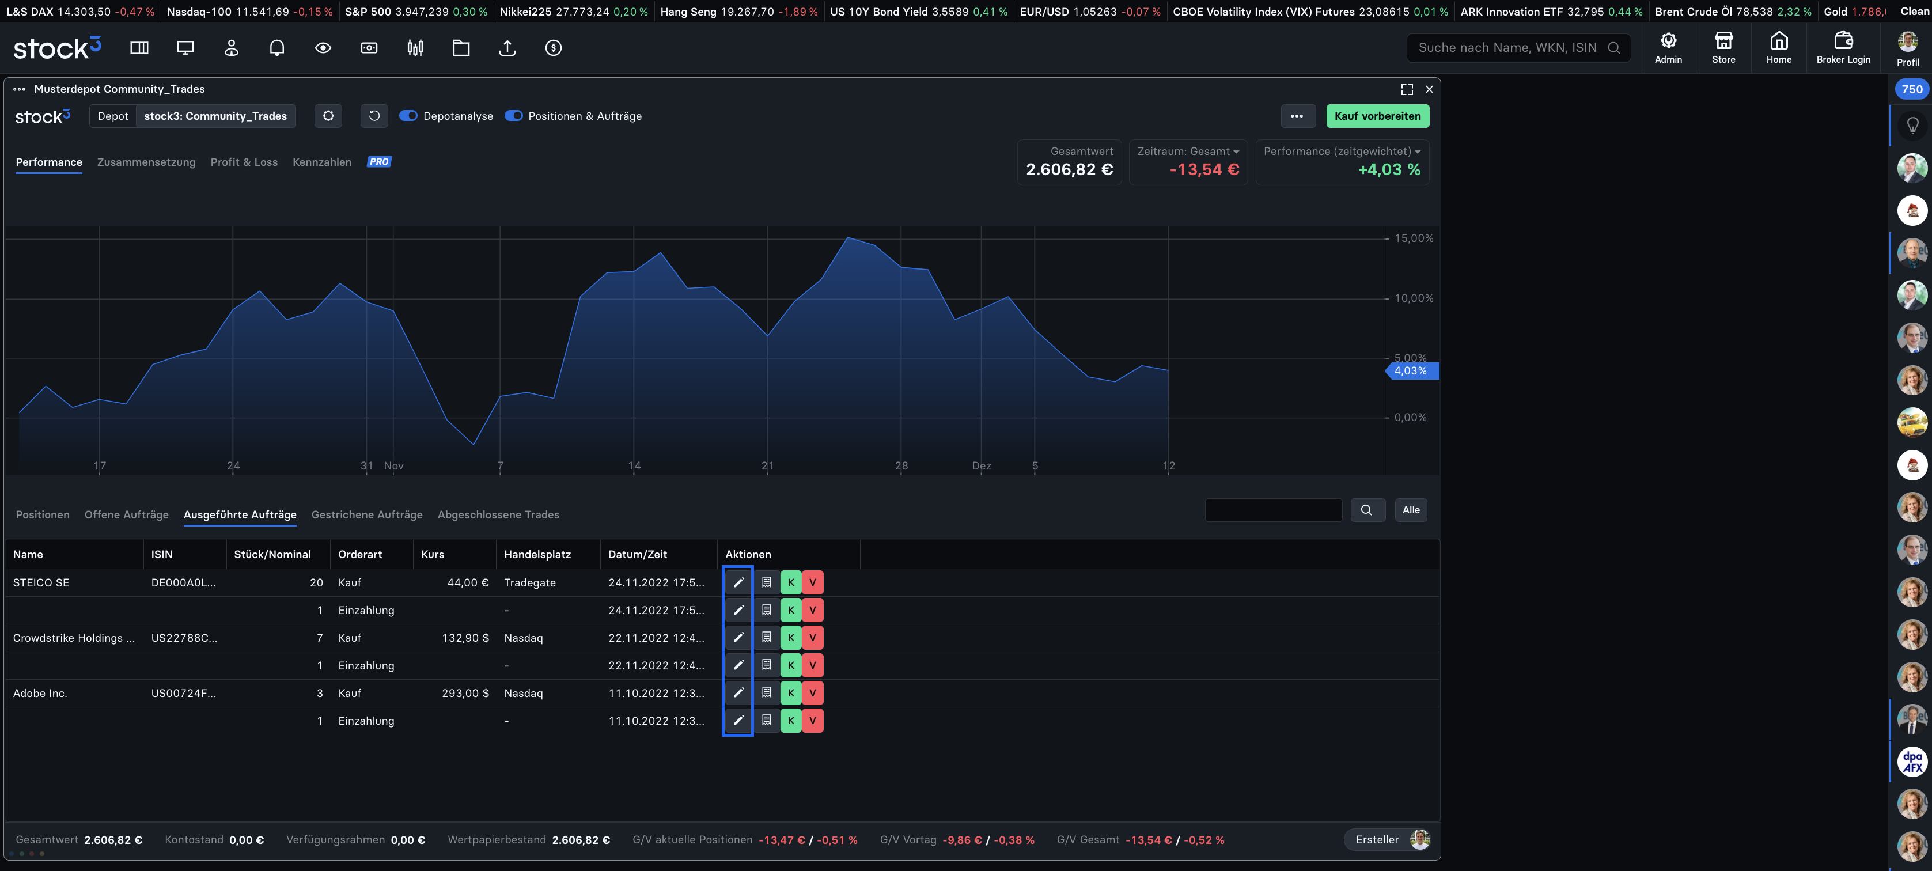Click the Ersteller button in footer
Viewport: 1932px width, 871px height.
(1389, 840)
